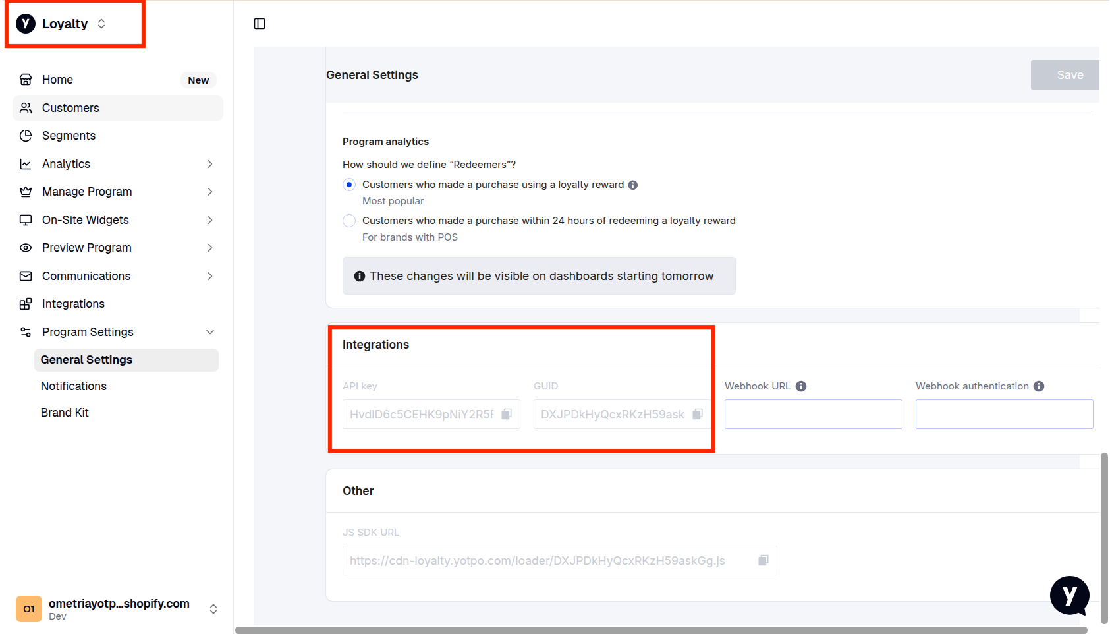The image size is (1110, 634).
Task: Select redeemers purchasing within 24 hours option
Action: point(349,221)
